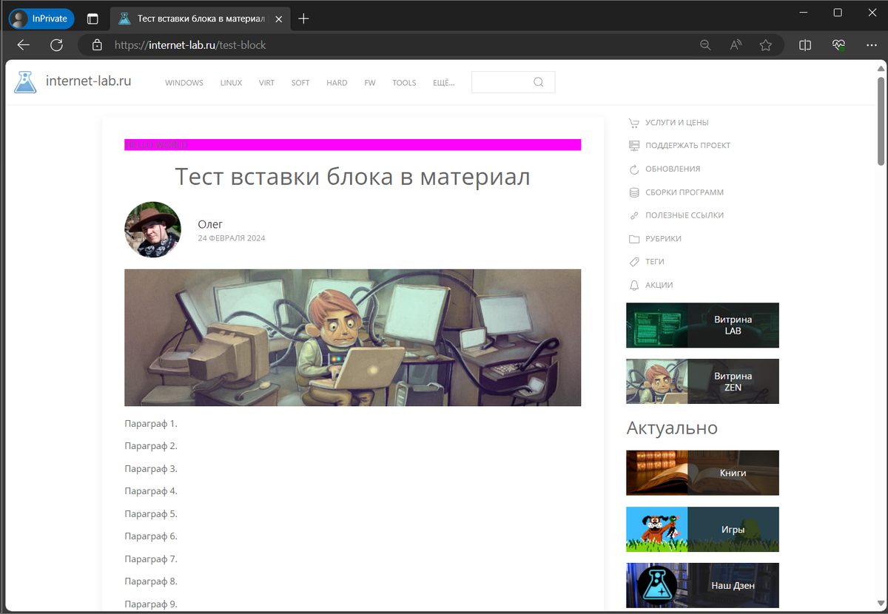Open Теги link
This screenshot has height=614, width=888.
(x=655, y=262)
